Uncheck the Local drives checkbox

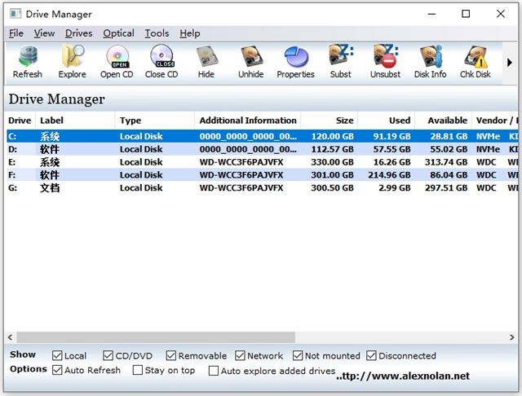click(57, 356)
